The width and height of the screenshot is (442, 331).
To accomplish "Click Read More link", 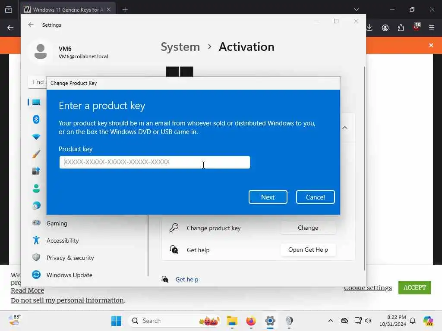I will click(27, 290).
